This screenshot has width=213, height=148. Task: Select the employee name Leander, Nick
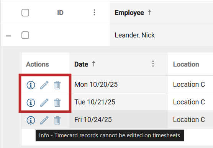(134, 35)
